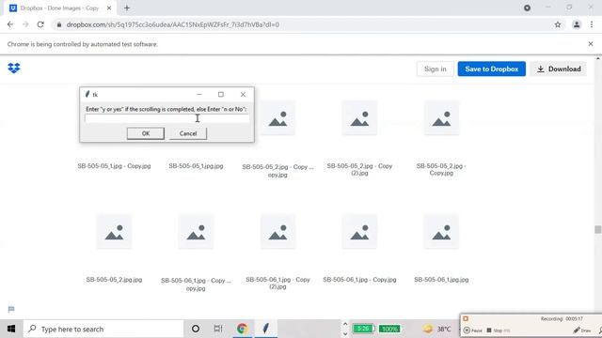Image resolution: width=602 pixels, height=338 pixels.
Task: Open Chrome from the taskbar
Action: pyautogui.click(x=242, y=329)
